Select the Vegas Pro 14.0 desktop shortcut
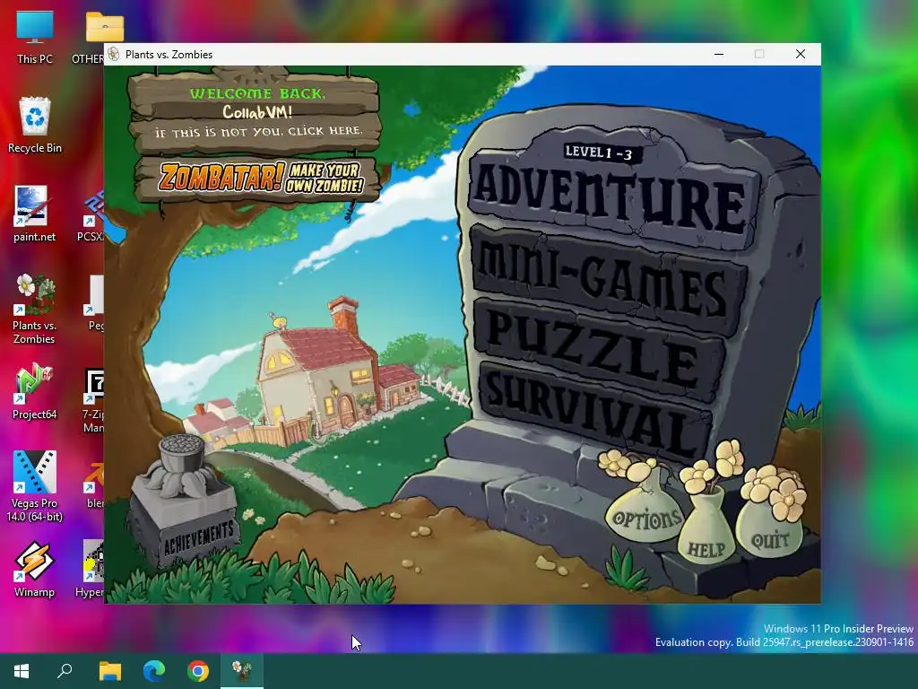 pyautogui.click(x=35, y=486)
